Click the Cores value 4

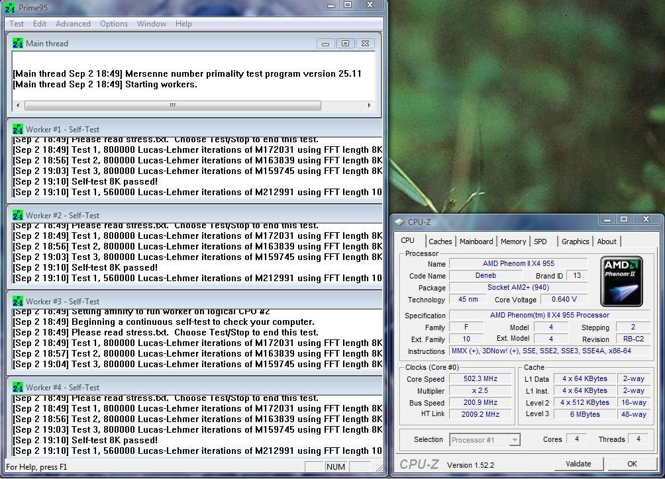pyautogui.click(x=577, y=439)
